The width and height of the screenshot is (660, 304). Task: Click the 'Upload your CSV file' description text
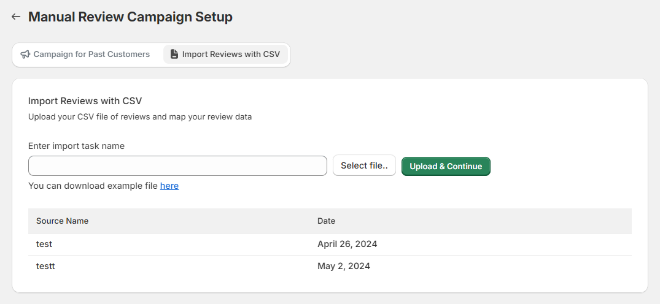(140, 116)
